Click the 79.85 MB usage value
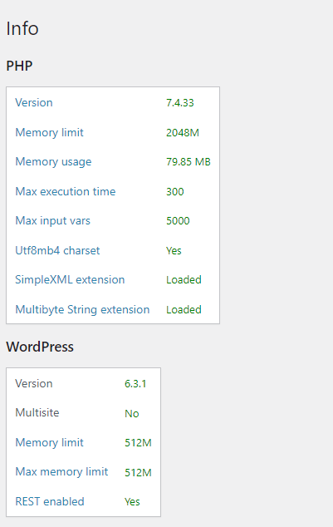The image size is (333, 527). click(x=189, y=162)
